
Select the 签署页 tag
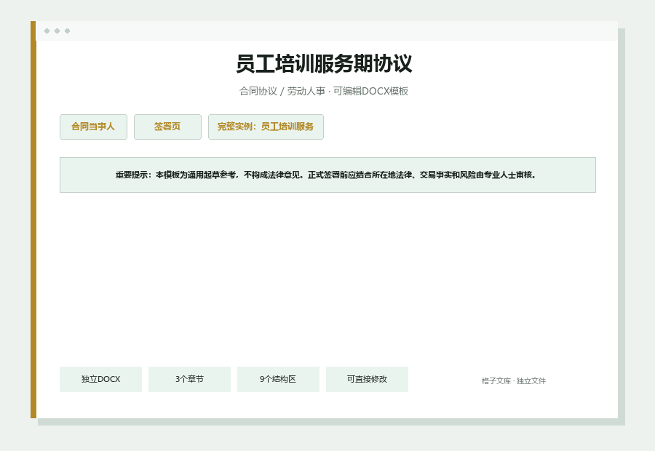pyautogui.click(x=167, y=127)
